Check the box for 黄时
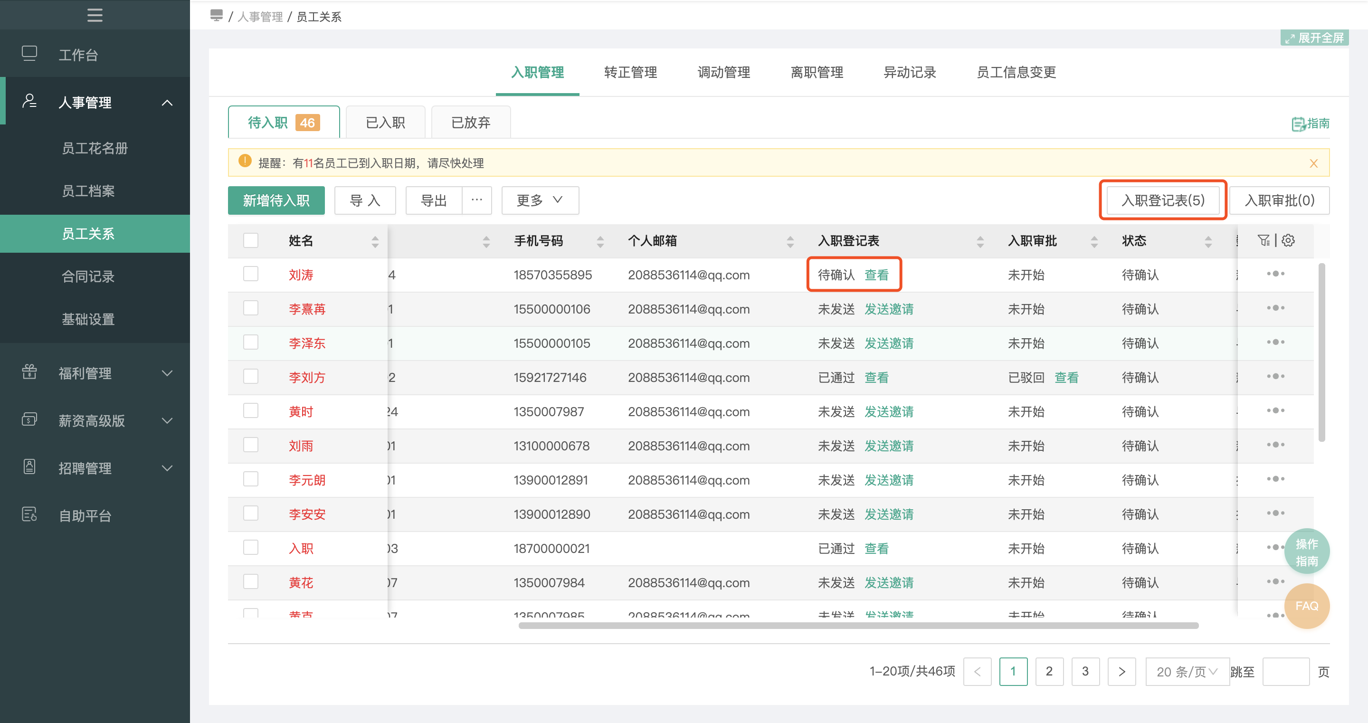The image size is (1368, 723). coord(251,410)
